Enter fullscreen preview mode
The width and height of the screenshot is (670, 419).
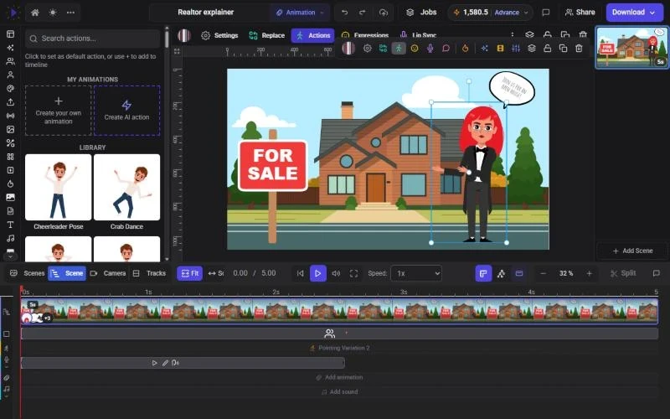(353, 273)
